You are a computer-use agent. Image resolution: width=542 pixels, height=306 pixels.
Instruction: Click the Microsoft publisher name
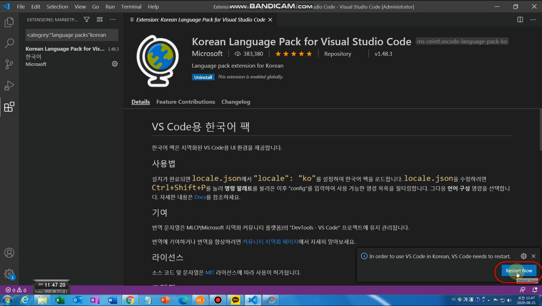point(207,54)
